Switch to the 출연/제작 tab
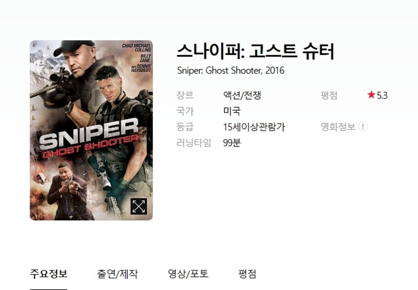Viewport: 418px width, 290px height. 117,274
